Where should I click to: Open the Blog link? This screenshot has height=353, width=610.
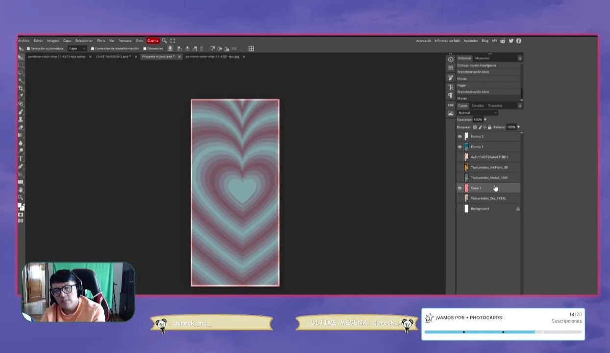click(485, 41)
